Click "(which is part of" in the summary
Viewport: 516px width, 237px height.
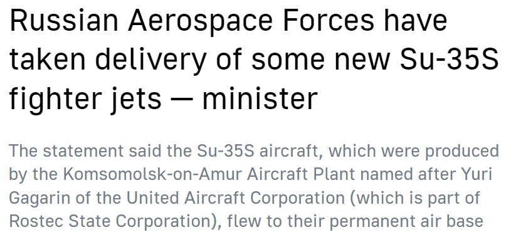[x=415, y=198]
